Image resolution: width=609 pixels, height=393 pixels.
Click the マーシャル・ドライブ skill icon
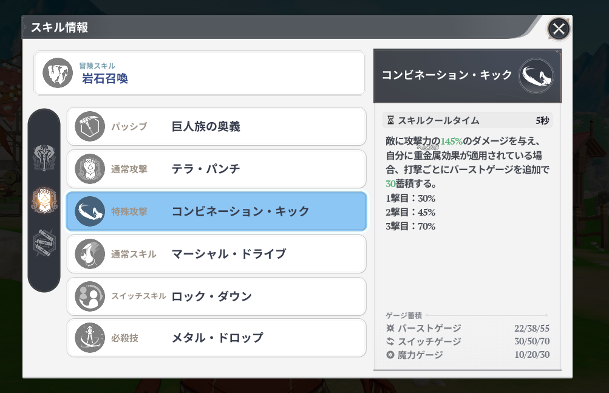click(90, 254)
